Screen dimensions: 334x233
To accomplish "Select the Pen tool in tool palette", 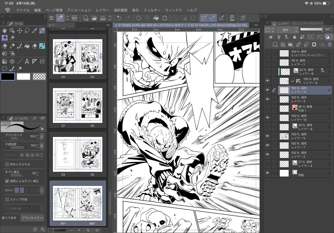I will (42, 30).
